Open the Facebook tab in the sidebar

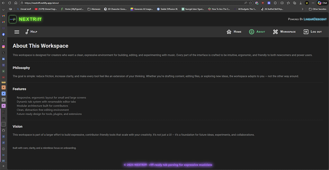(4, 34)
